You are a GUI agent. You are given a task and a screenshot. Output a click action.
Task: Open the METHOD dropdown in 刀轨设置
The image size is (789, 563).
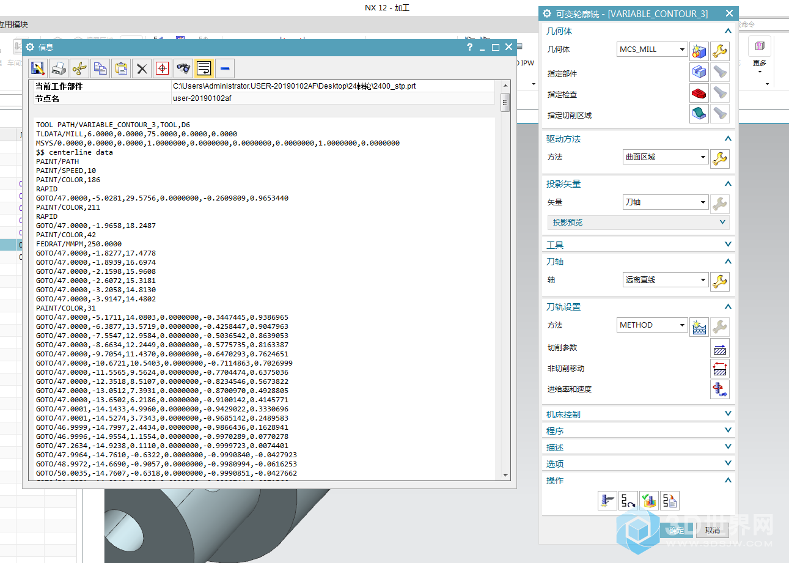coord(652,325)
